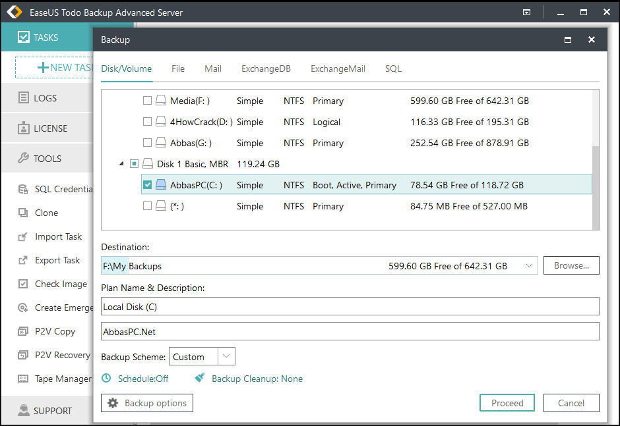
Task: Click the Support person icon
Action: point(23,411)
